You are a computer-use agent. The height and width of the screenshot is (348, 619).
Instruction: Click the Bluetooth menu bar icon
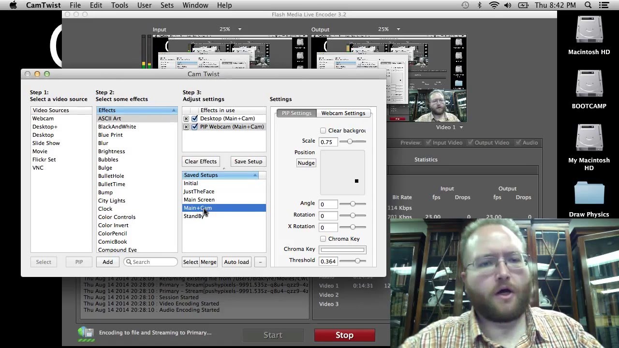(480, 5)
